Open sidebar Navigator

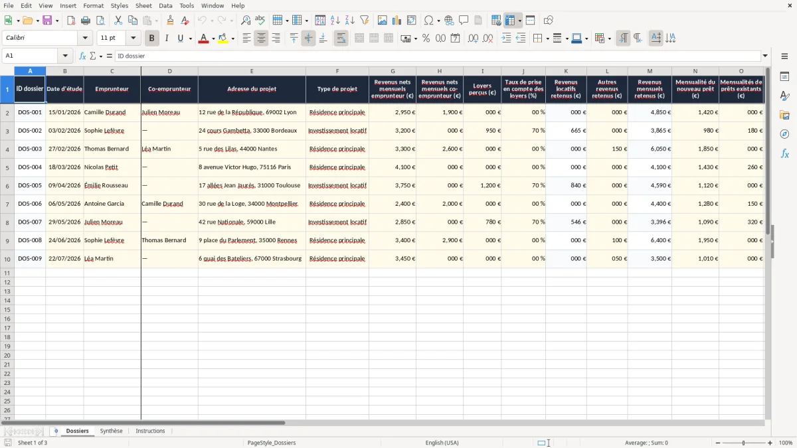click(784, 135)
